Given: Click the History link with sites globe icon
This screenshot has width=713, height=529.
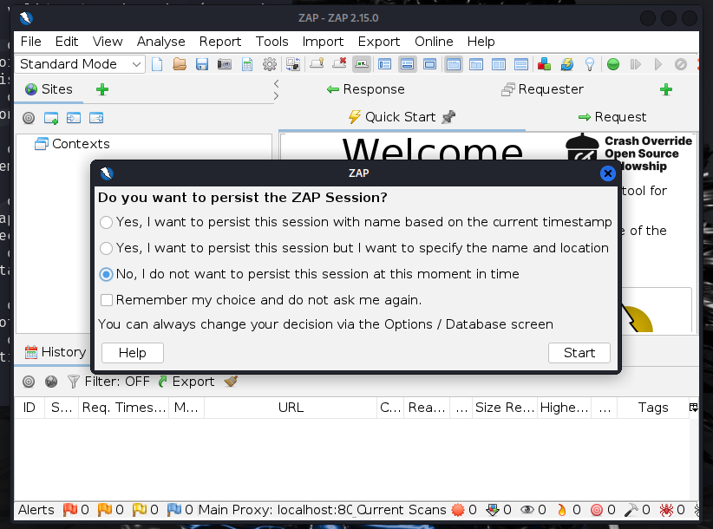Looking at the screenshot, I should [x=51, y=382].
